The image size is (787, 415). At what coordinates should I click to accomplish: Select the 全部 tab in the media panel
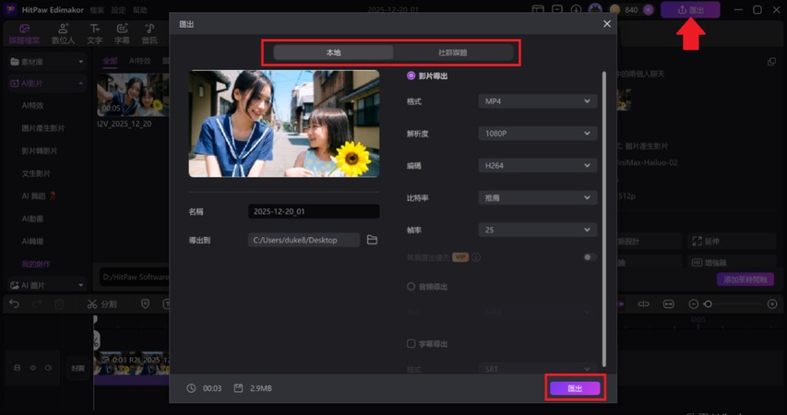point(110,61)
